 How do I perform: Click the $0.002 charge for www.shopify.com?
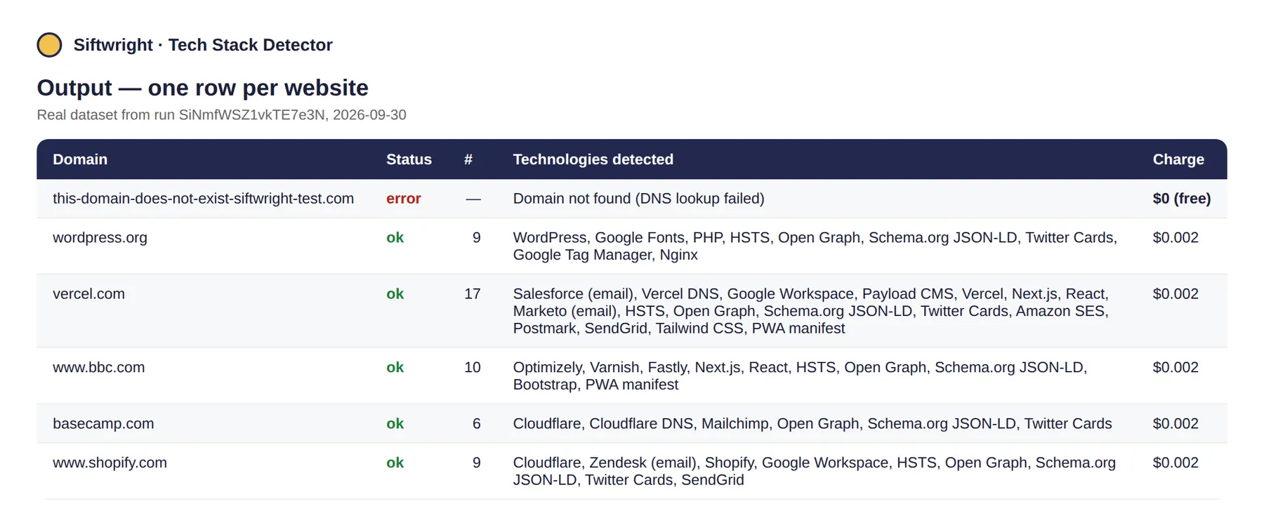point(1175,463)
